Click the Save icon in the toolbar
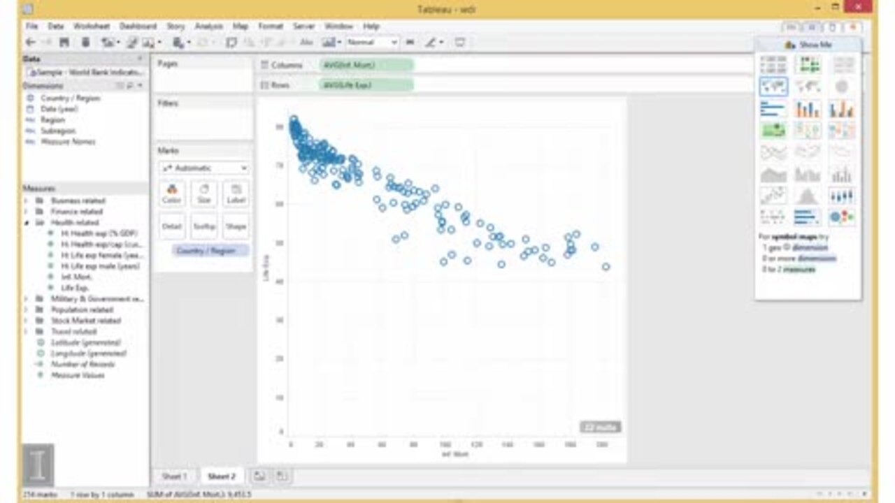895x503 pixels. 64,43
